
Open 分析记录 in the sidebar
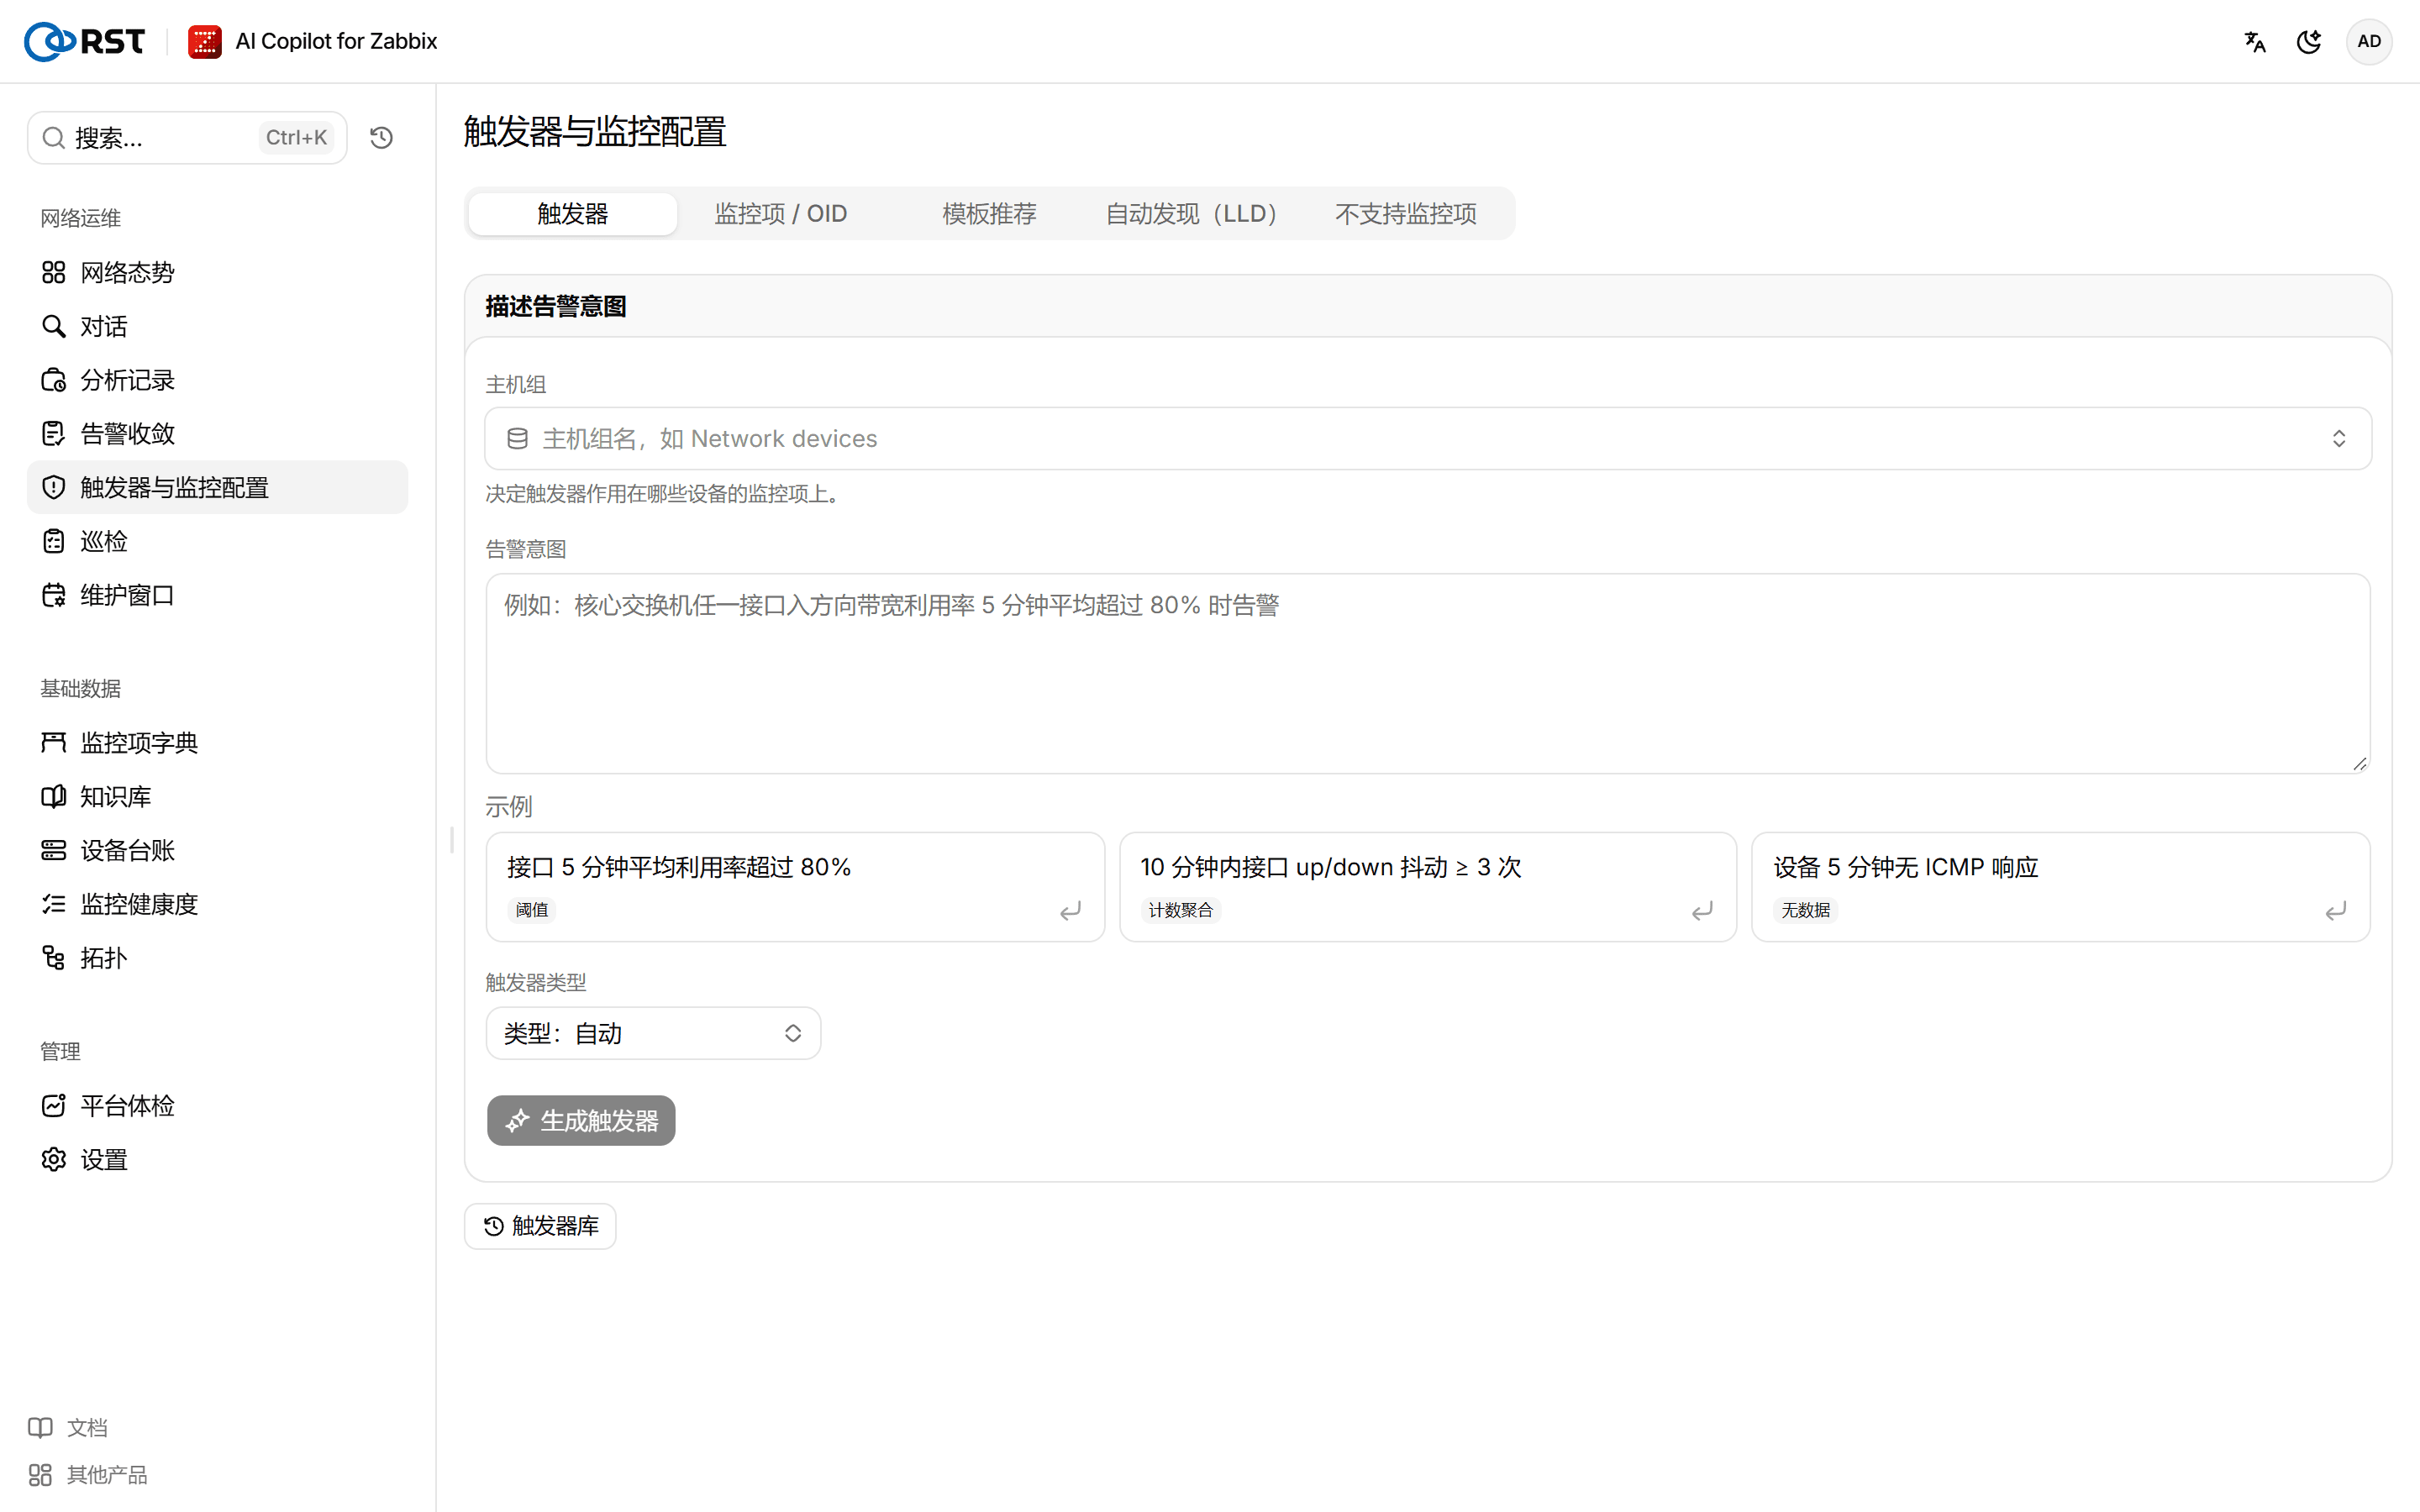point(217,380)
